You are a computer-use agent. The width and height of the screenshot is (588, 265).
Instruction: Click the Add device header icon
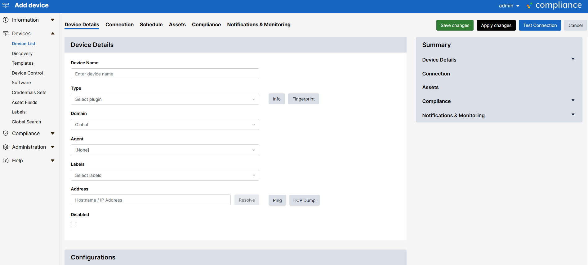click(6, 5)
